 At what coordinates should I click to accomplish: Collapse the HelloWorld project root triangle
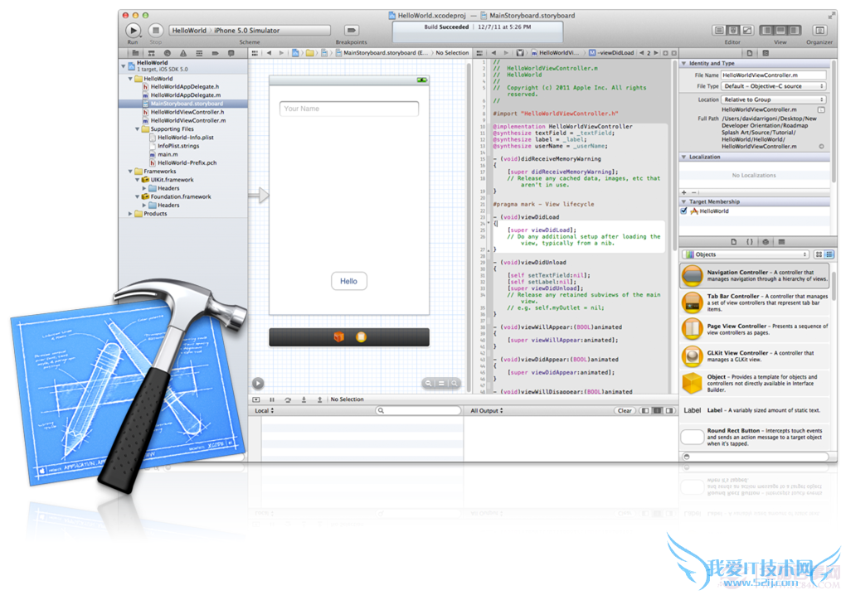pos(124,65)
